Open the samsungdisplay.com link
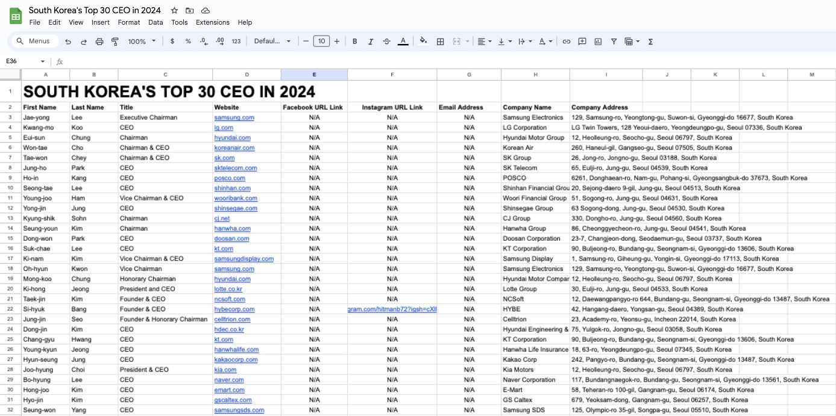 [244, 259]
